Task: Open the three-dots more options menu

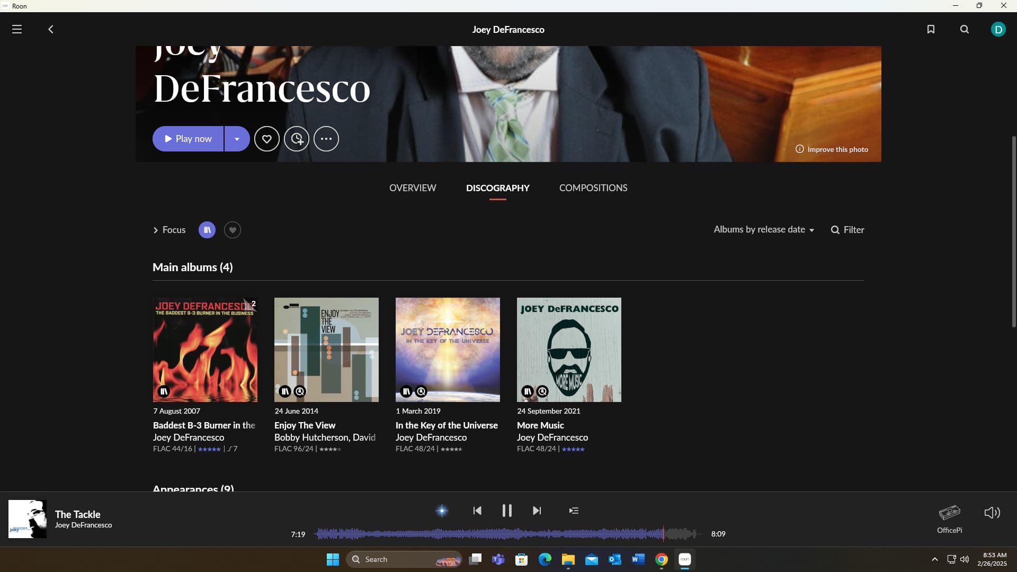Action: tap(326, 139)
